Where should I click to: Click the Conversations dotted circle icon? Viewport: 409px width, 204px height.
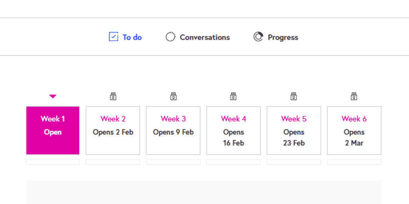click(171, 37)
